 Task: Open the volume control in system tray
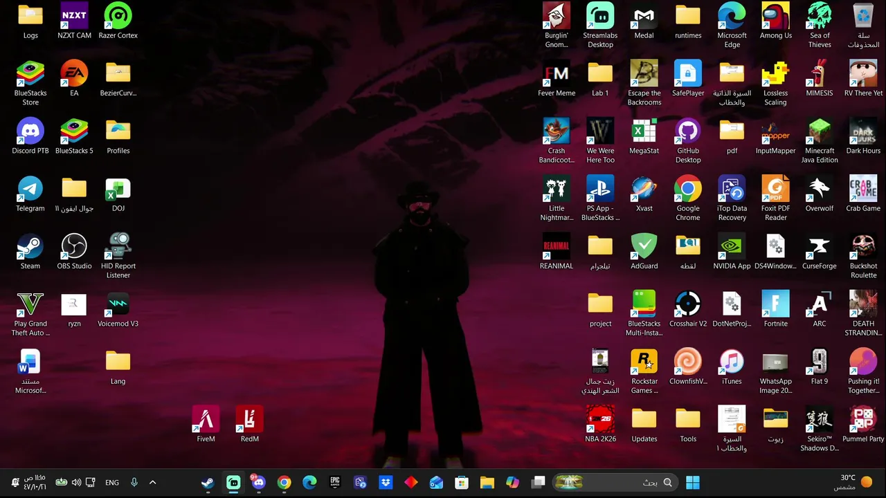point(76,482)
